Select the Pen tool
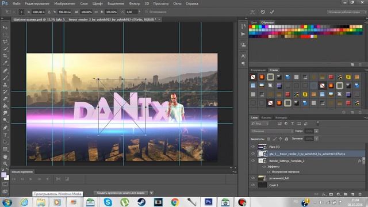 [5, 128]
